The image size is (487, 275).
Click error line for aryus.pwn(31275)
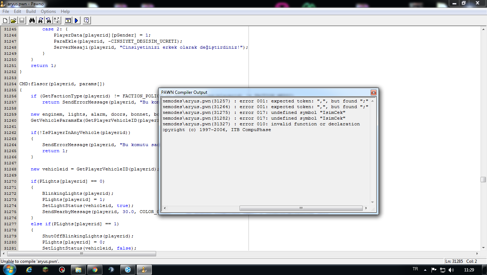(254, 112)
